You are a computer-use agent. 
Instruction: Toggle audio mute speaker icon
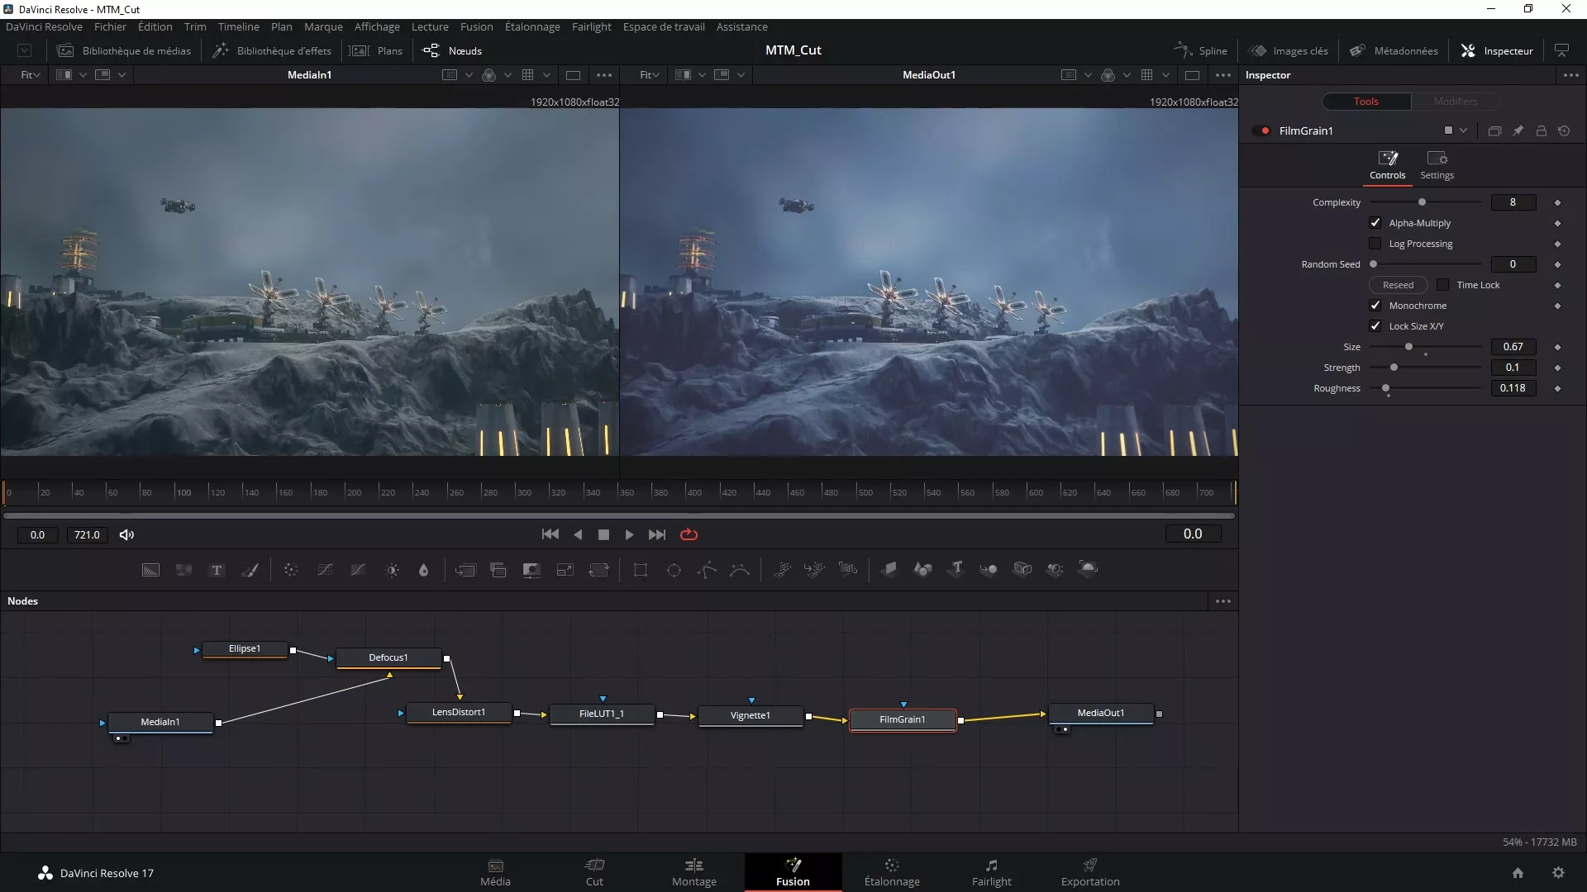(x=126, y=535)
